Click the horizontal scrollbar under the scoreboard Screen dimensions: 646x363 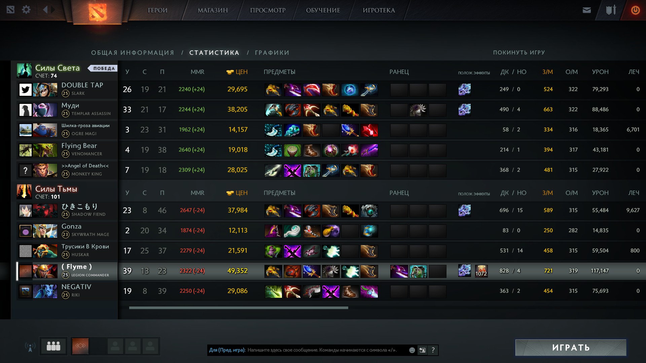239,308
